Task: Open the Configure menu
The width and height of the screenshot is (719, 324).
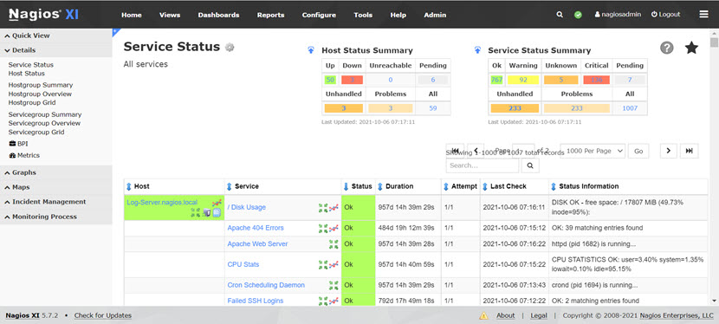Action: point(319,15)
